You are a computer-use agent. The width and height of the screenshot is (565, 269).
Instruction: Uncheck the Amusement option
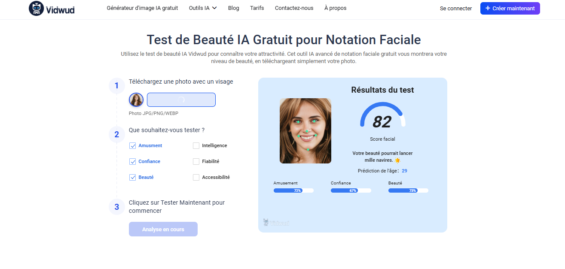[x=132, y=145]
